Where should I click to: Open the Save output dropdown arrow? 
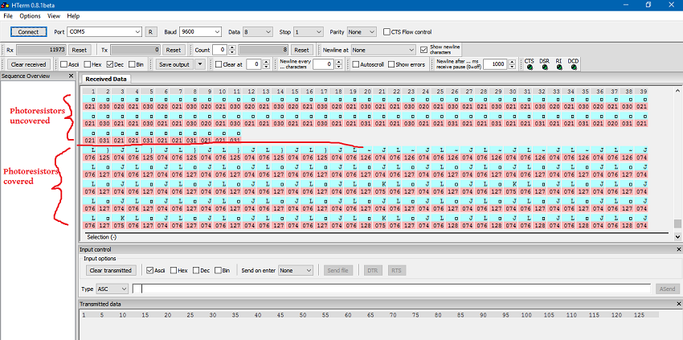click(199, 64)
